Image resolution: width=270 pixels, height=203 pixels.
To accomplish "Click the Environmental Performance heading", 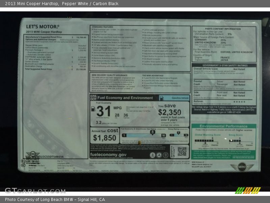I will click(x=223, y=126).
